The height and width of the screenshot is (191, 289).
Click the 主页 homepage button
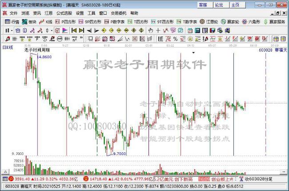(x=237, y=5)
